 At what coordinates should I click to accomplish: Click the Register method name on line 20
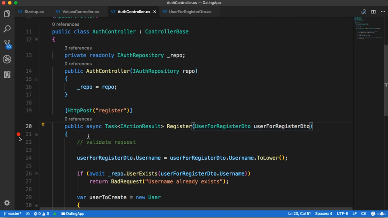[x=179, y=126]
